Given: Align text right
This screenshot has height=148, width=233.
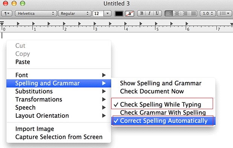Looking at the screenshot, I should pos(185,14).
